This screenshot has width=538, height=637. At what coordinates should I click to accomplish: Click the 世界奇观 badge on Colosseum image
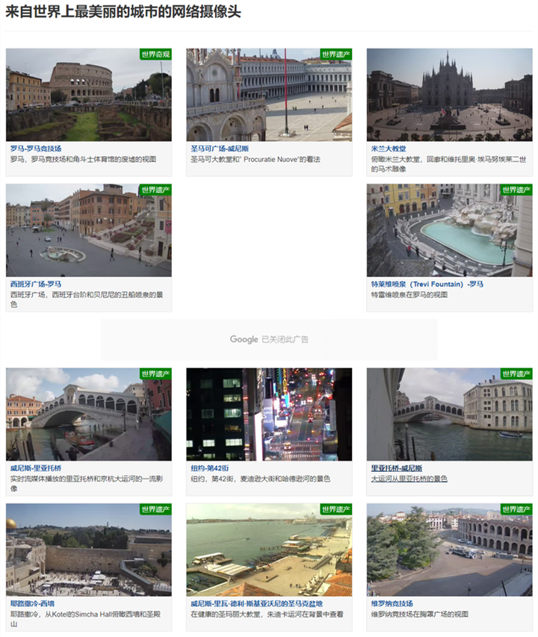coord(155,55)
